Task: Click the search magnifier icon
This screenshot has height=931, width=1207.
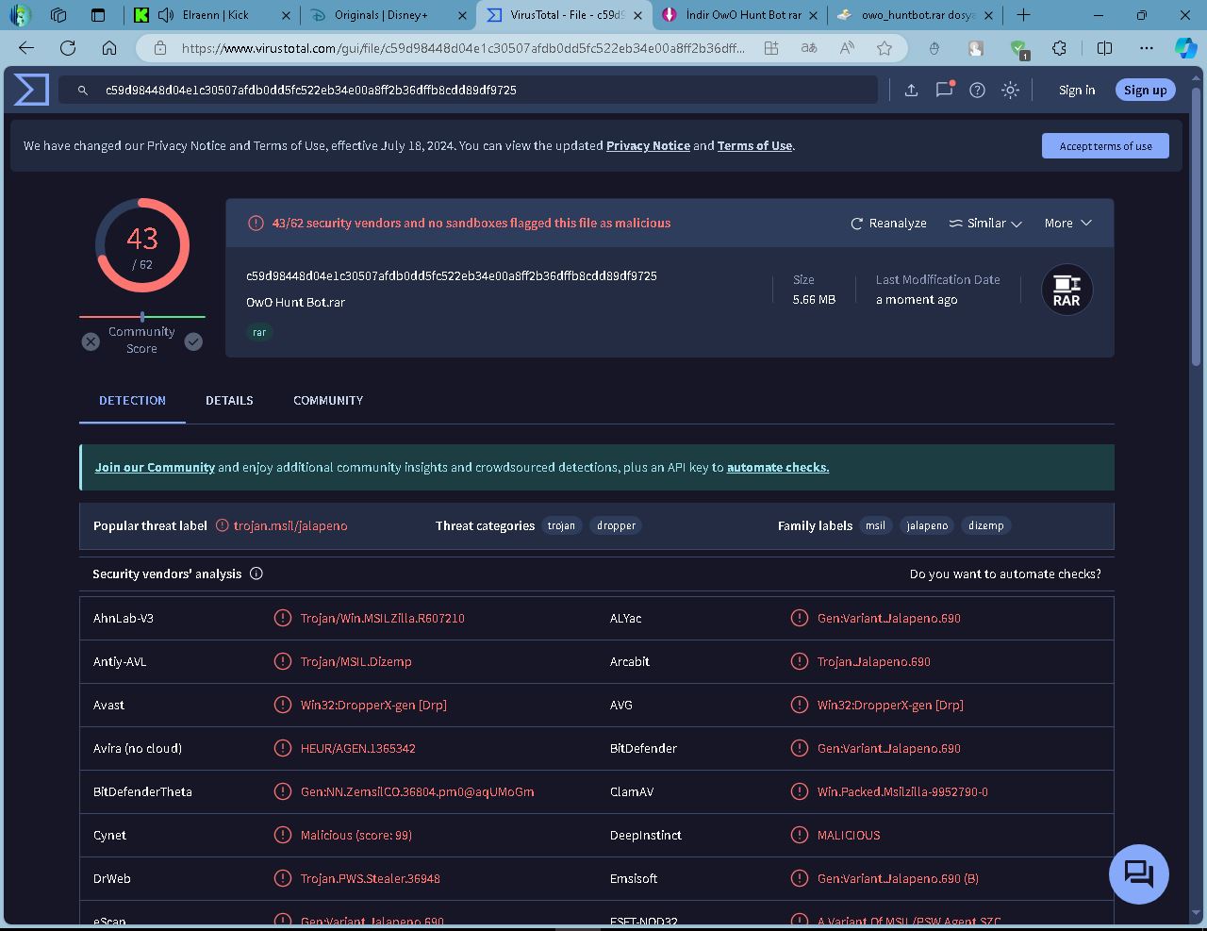Action: pyautogui.click(x=83, y=90)
